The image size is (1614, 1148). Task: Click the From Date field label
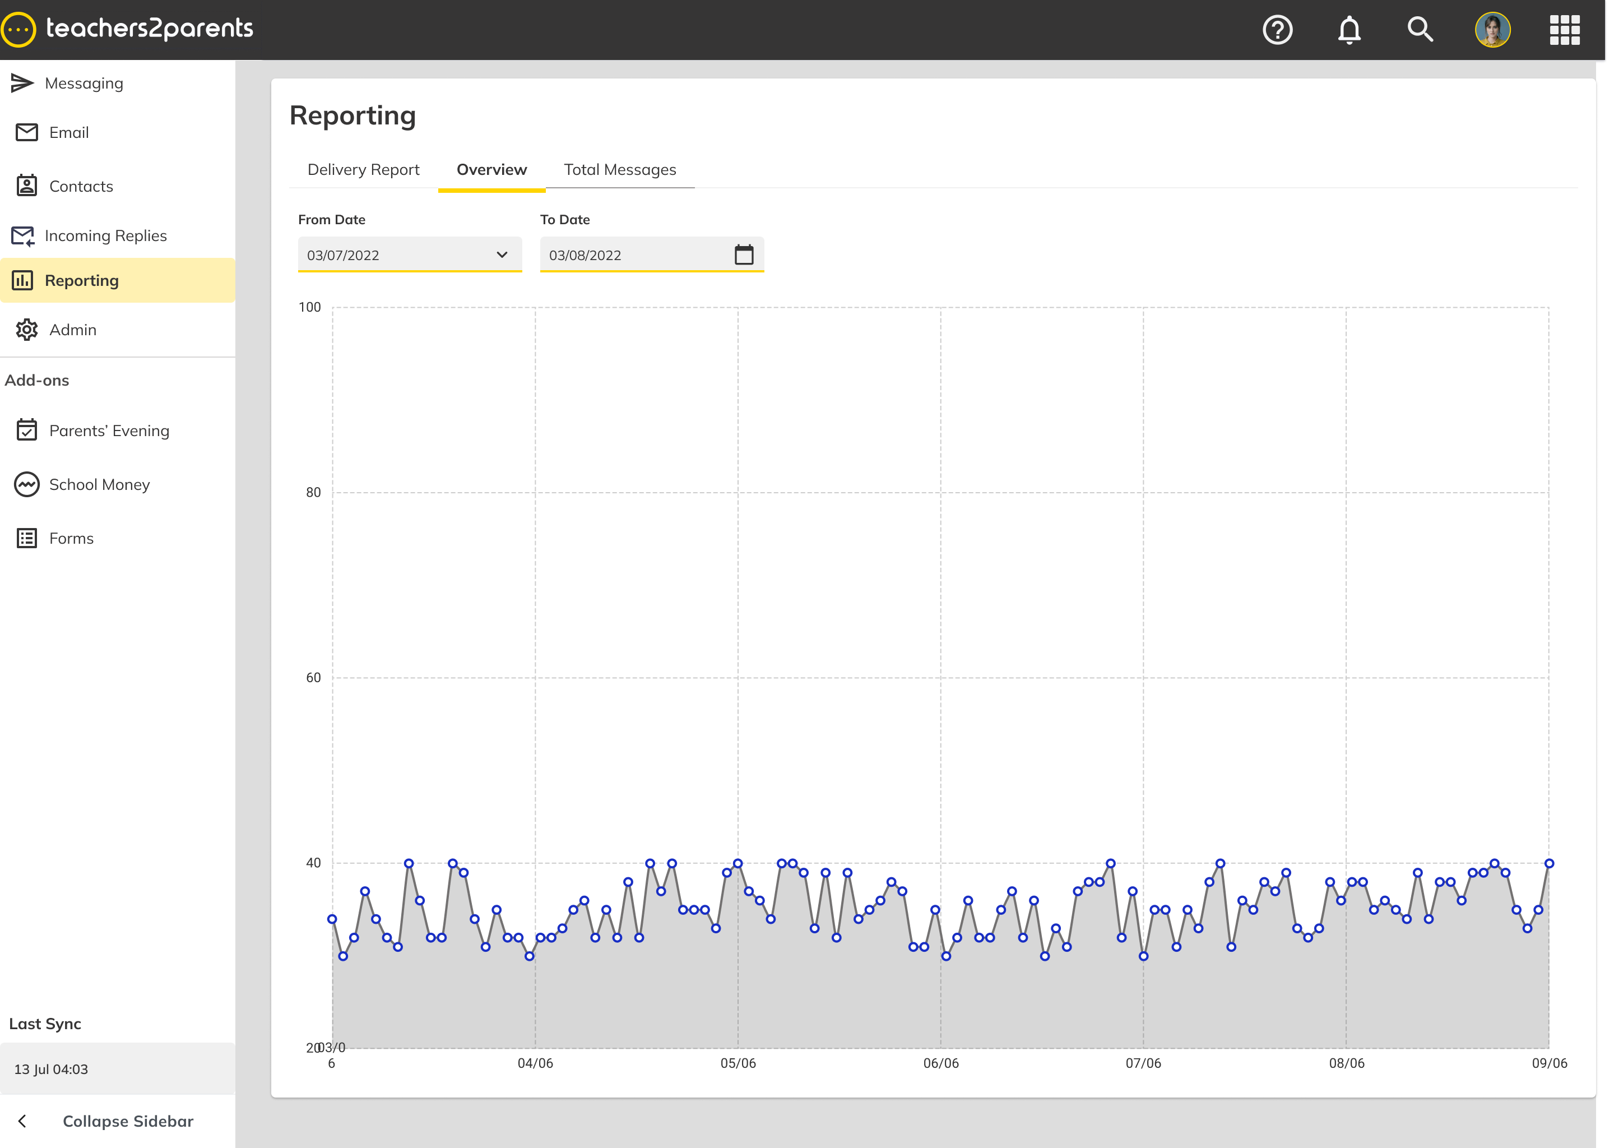pyautogui.click(x=331, y=219)
